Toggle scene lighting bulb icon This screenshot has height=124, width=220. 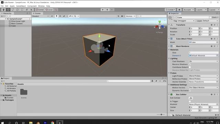coord(56,16)
